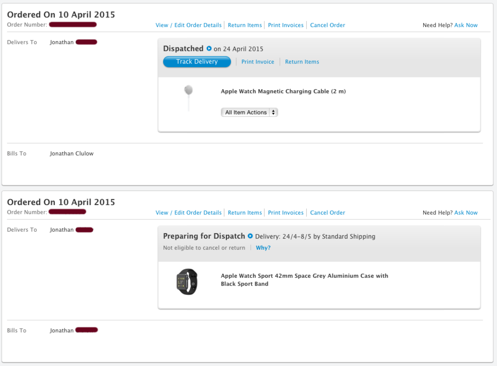The image size is (497, 366).
Task: Cancel Order link for the first order
Action: click(x=328, y=25)
